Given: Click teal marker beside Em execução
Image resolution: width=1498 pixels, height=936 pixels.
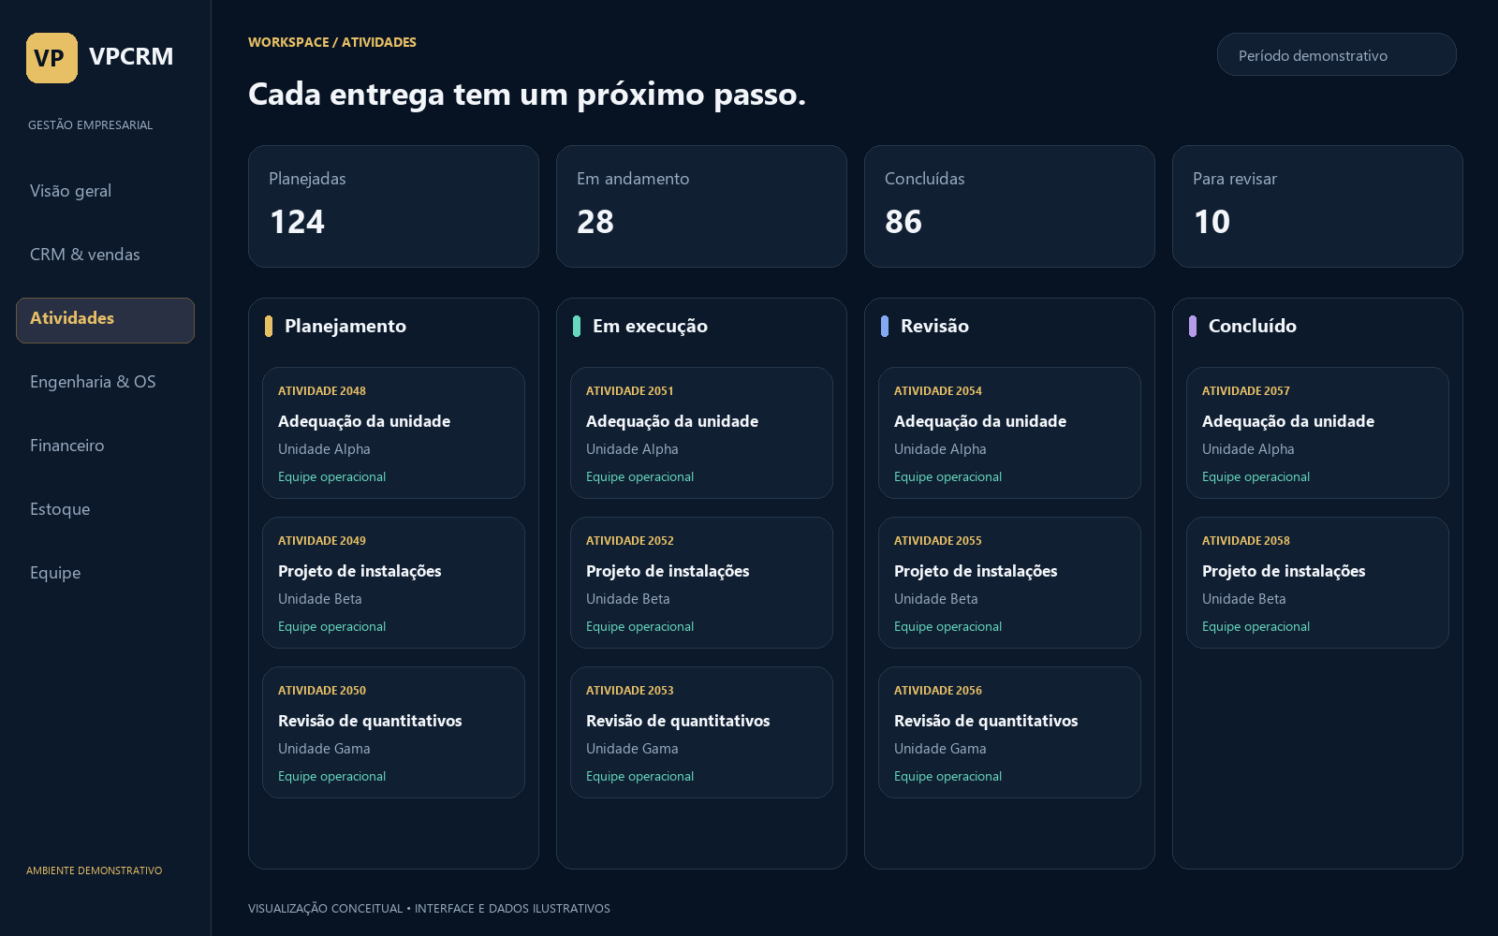Looking at the screenshot, I should pos(576,326).
